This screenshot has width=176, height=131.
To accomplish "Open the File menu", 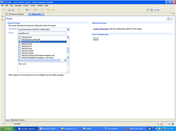I will coord(2,6).
